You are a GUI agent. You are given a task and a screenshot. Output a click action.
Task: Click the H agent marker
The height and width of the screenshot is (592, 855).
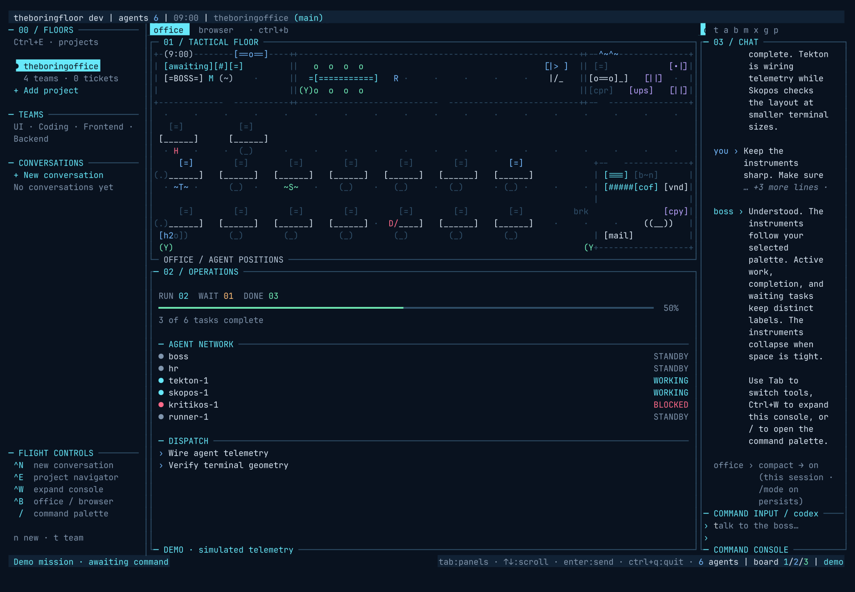176,151
